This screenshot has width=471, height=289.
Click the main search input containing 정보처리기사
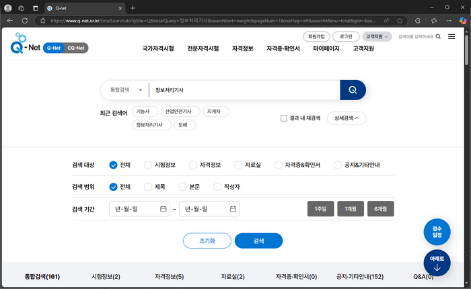point(244,90)
